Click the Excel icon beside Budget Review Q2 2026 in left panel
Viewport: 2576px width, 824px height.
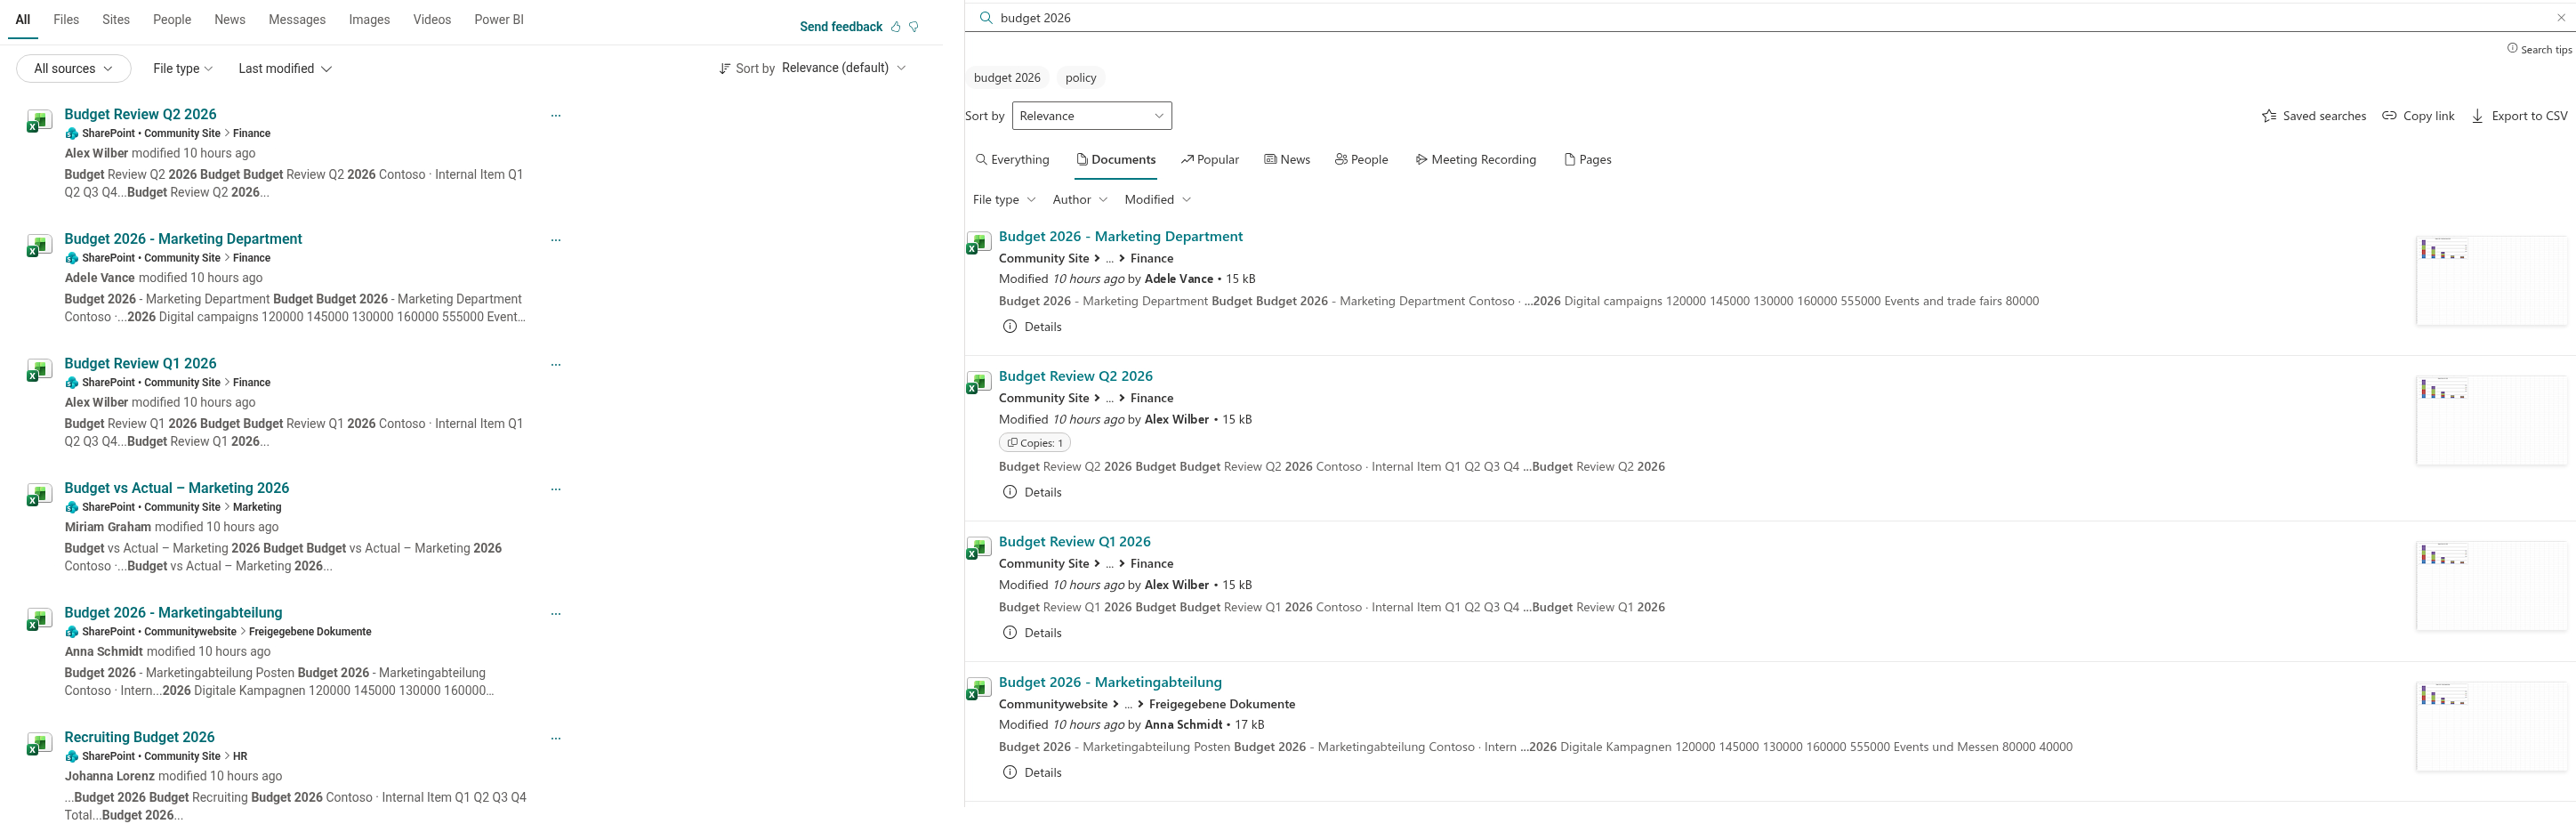click(x=38, y=121)
